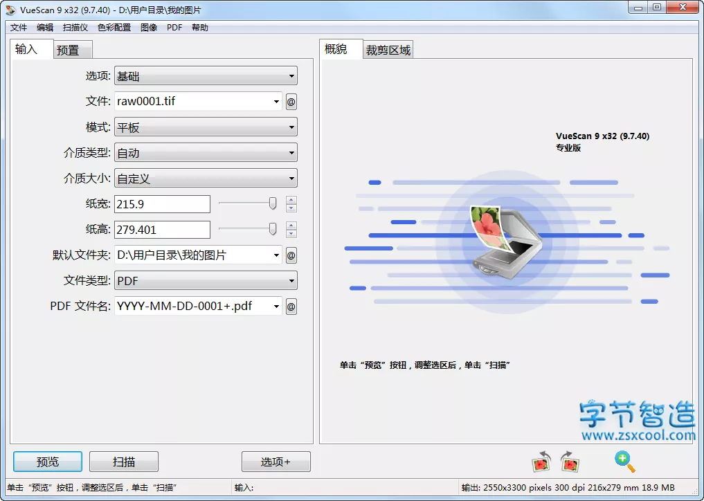Click the 预览 button

[48, 462]
